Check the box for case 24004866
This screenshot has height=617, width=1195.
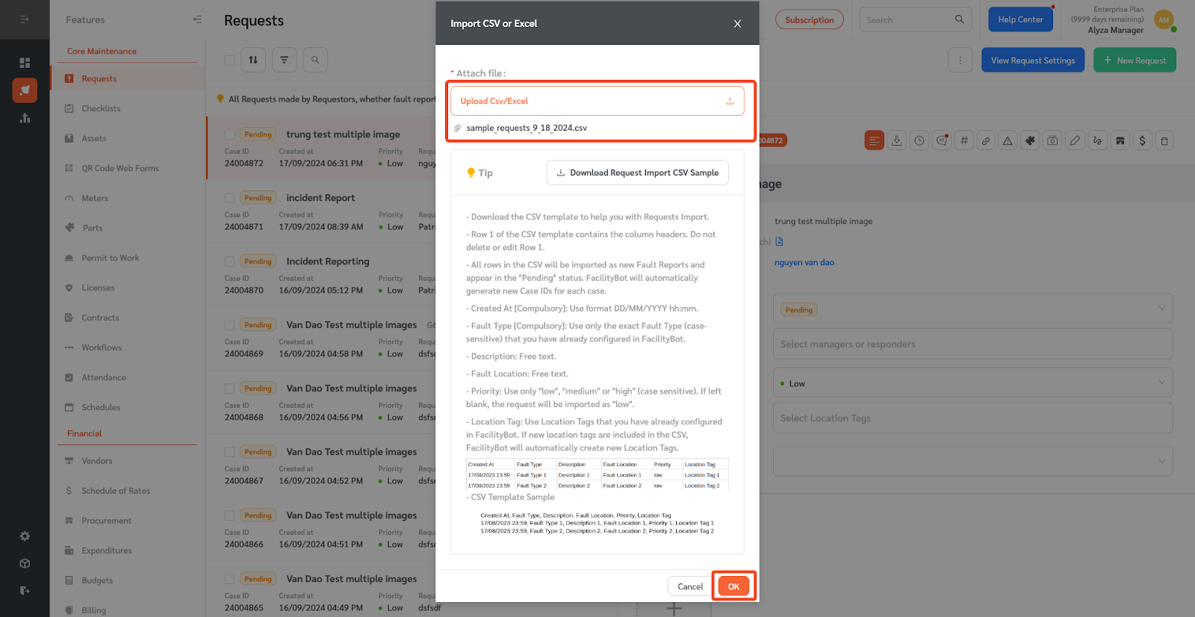[x=230, y=515]
